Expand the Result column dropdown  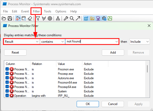21,42
